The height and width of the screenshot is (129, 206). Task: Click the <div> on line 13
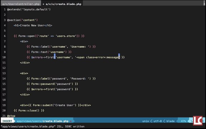24,73
